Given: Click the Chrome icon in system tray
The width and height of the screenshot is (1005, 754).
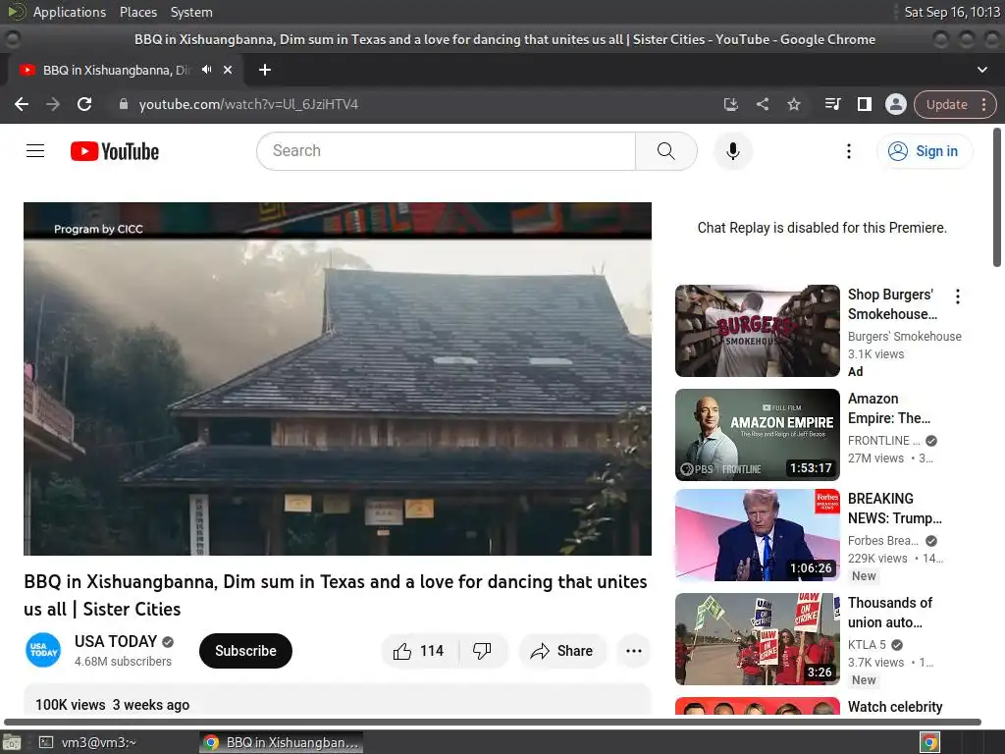Looking at the screenshot, I should pos(929,742).
